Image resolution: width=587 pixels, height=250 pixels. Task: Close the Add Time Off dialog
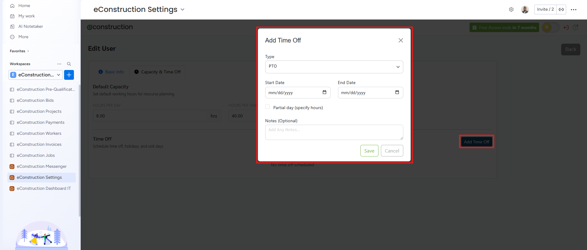pyautogui.click(x=401, y=40)
